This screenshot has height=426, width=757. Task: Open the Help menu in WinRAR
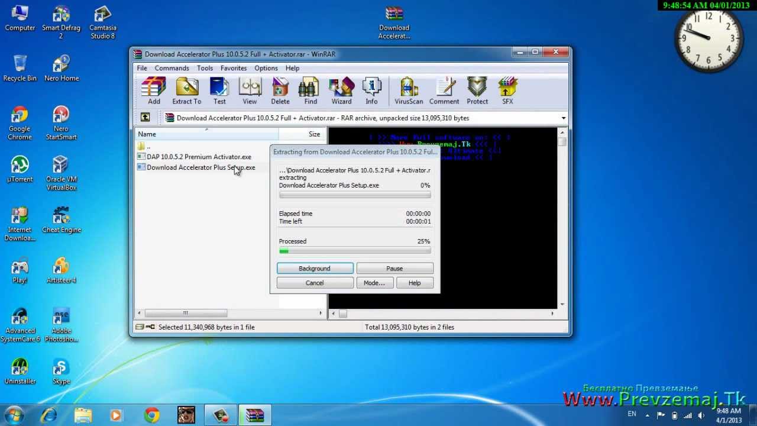[x=292, y=68]
